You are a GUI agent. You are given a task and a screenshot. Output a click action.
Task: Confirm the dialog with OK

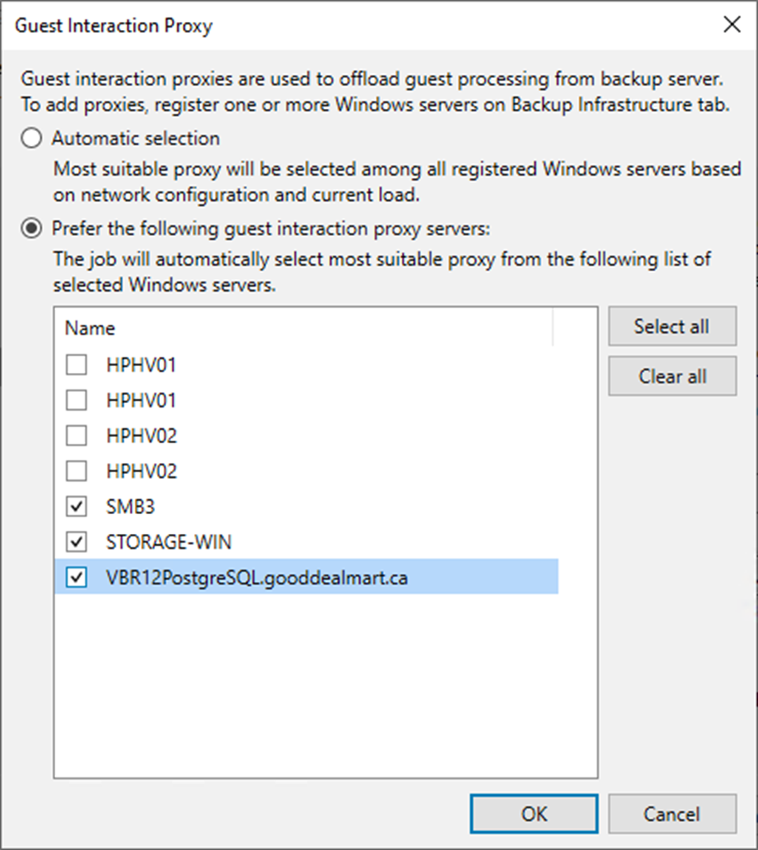(533, 814)
